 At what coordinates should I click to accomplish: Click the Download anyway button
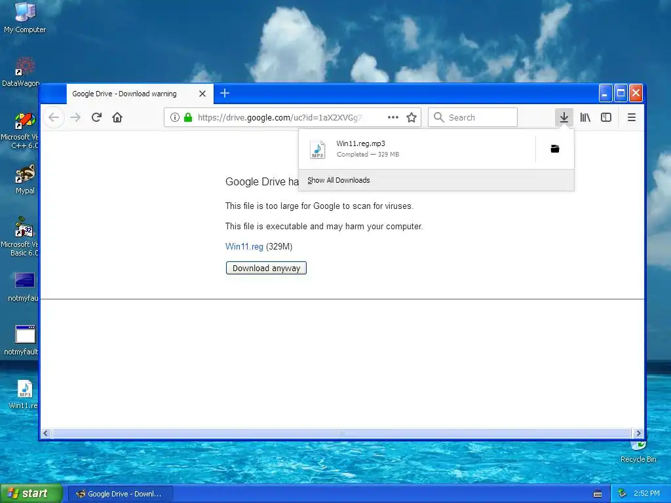click(266, 268)
